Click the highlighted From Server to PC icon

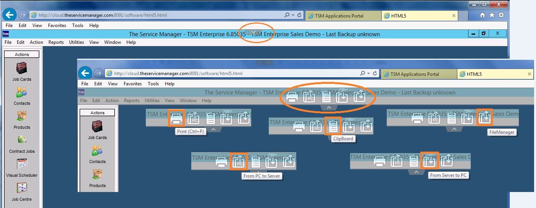(x=429, y=161)
